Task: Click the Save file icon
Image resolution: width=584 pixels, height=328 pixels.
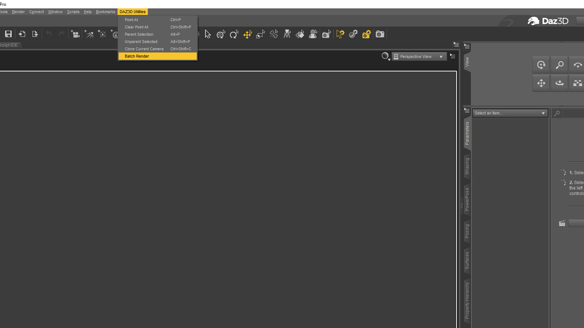Action: [x=8, y=34]
